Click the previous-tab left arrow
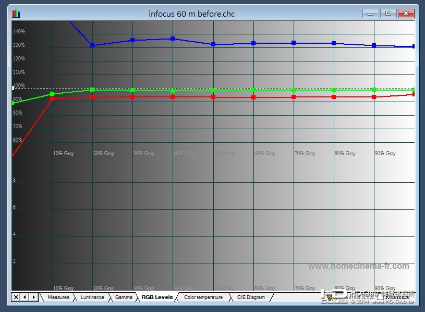 25,297
